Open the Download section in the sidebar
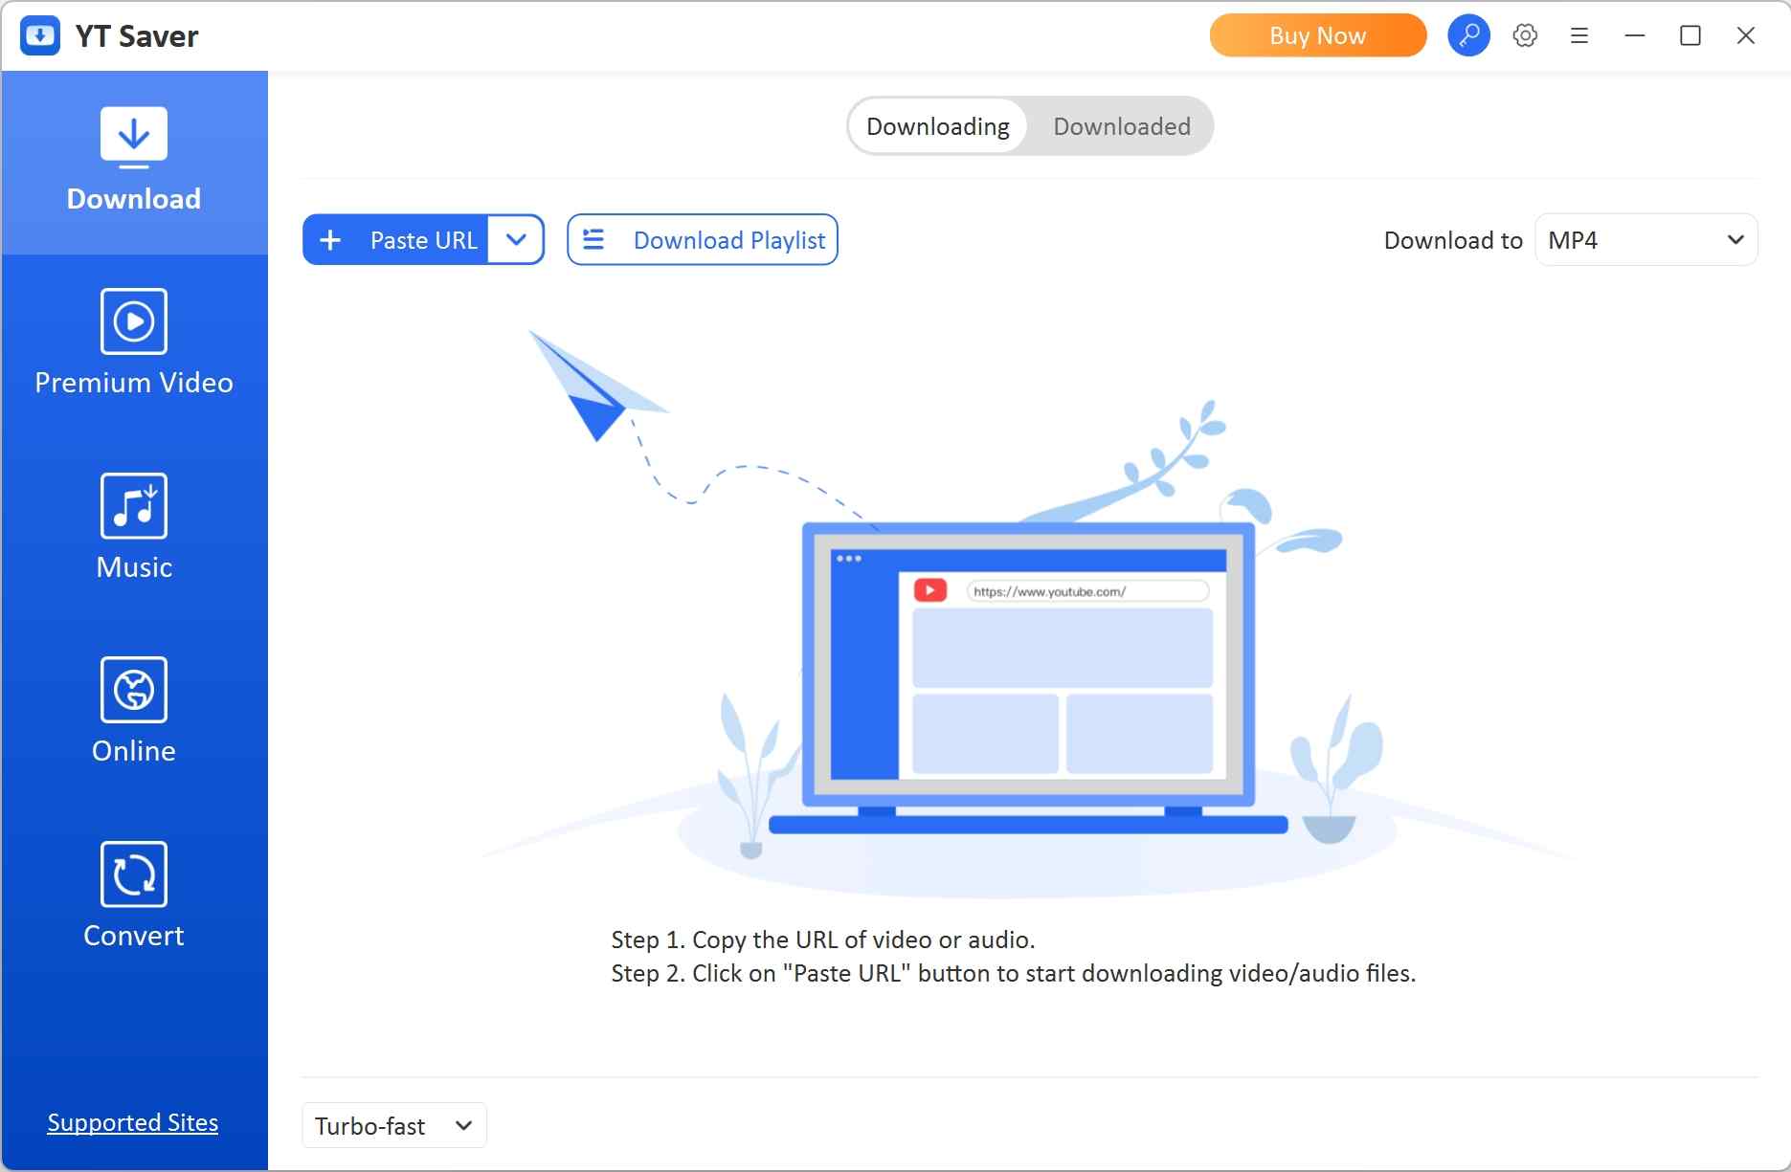The width and height of the screenshot is (1791, 1172). pyautogui.click(x=133, y=161)
